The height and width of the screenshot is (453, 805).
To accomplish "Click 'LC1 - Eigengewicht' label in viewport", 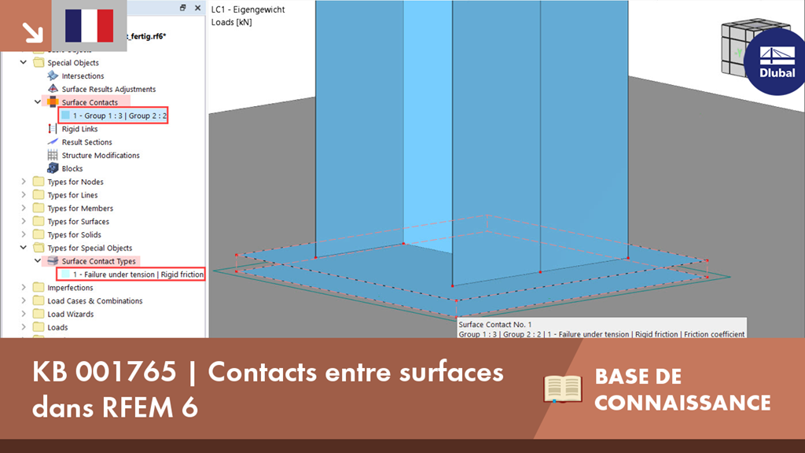I will [248, 9].
